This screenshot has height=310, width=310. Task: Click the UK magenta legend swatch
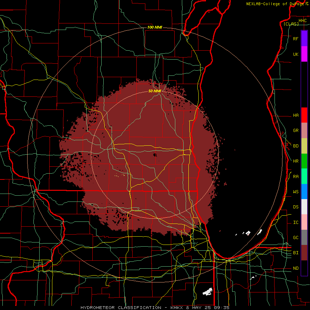[304, 54]
